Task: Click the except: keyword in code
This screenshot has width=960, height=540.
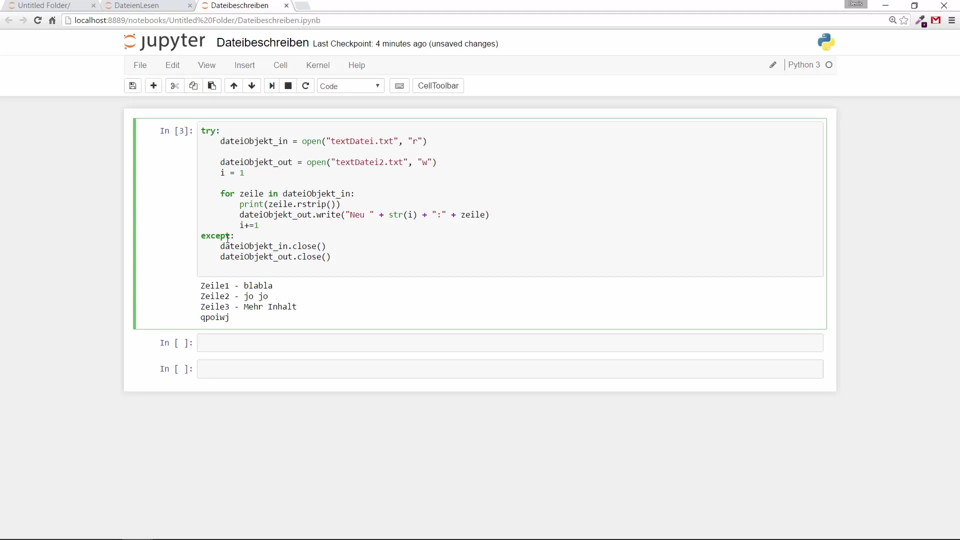Action: (x=215, y=236)
